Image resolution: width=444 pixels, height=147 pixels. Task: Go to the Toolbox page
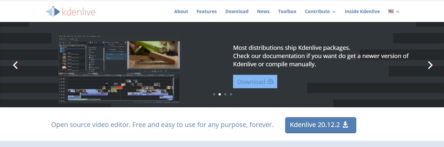pos(287,11)
